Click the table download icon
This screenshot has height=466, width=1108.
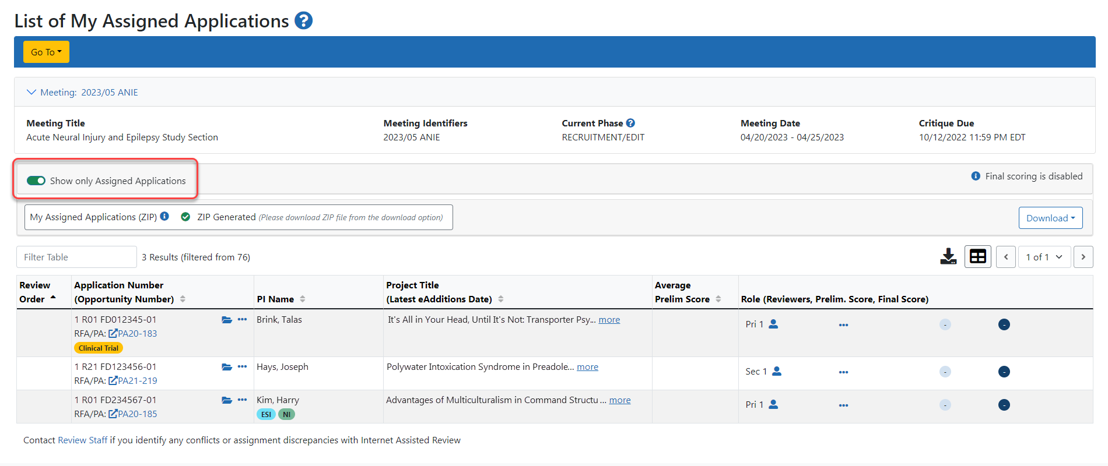[x=948, y=257]
